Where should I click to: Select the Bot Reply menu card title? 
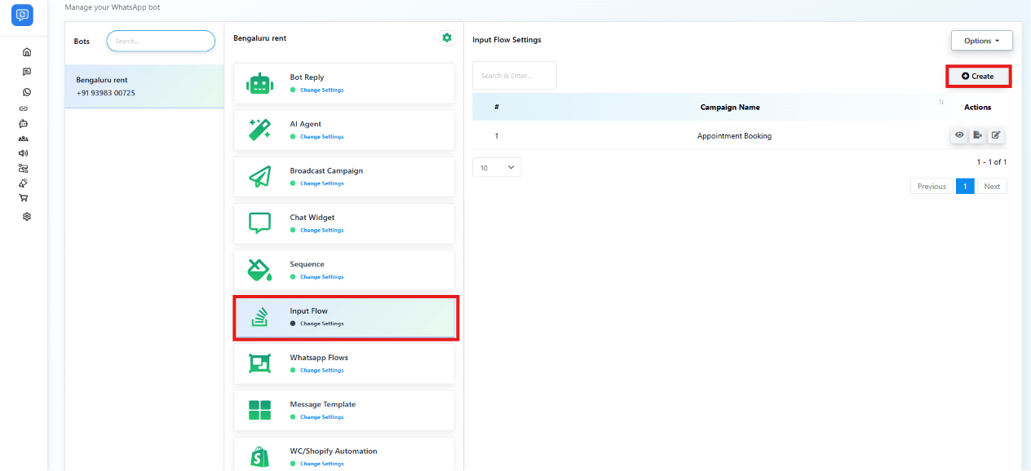tap(307, 77)
